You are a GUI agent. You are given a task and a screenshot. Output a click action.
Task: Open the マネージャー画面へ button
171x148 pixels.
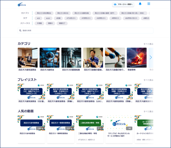[123, 4]
